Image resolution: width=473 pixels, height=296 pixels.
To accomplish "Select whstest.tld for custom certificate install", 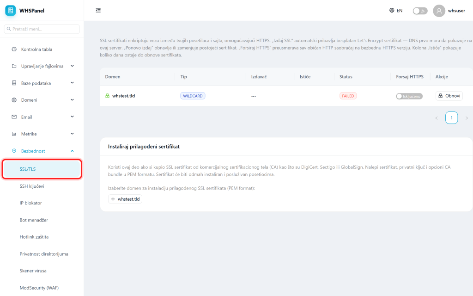I will tap(125, 199).
